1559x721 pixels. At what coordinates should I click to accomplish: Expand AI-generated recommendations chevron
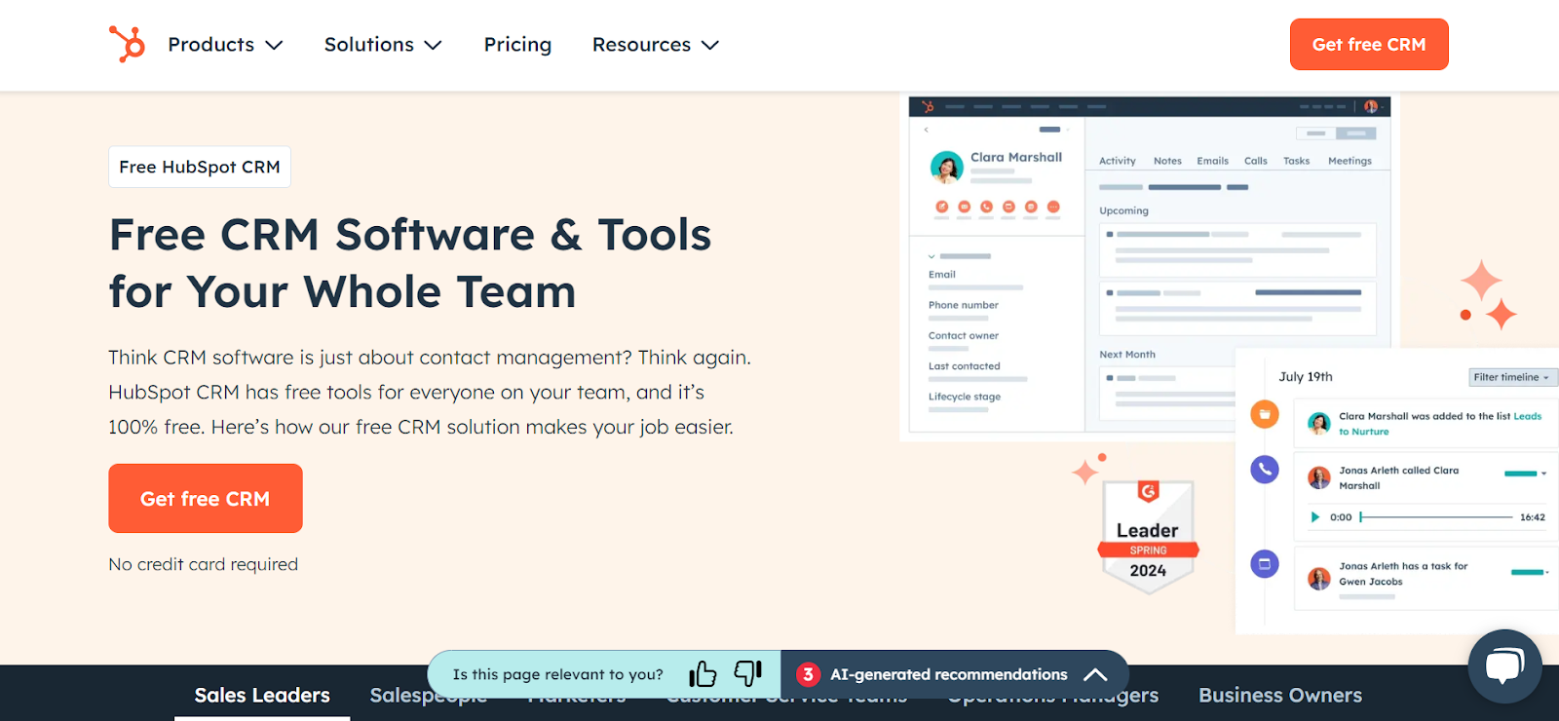click(x=1095, y=674)
